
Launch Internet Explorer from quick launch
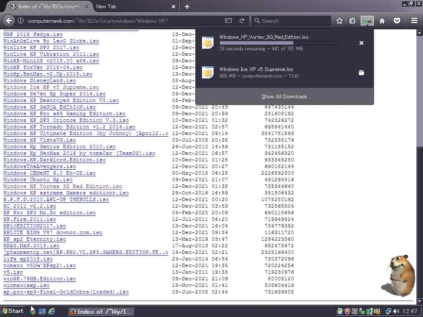coord(52,311)
